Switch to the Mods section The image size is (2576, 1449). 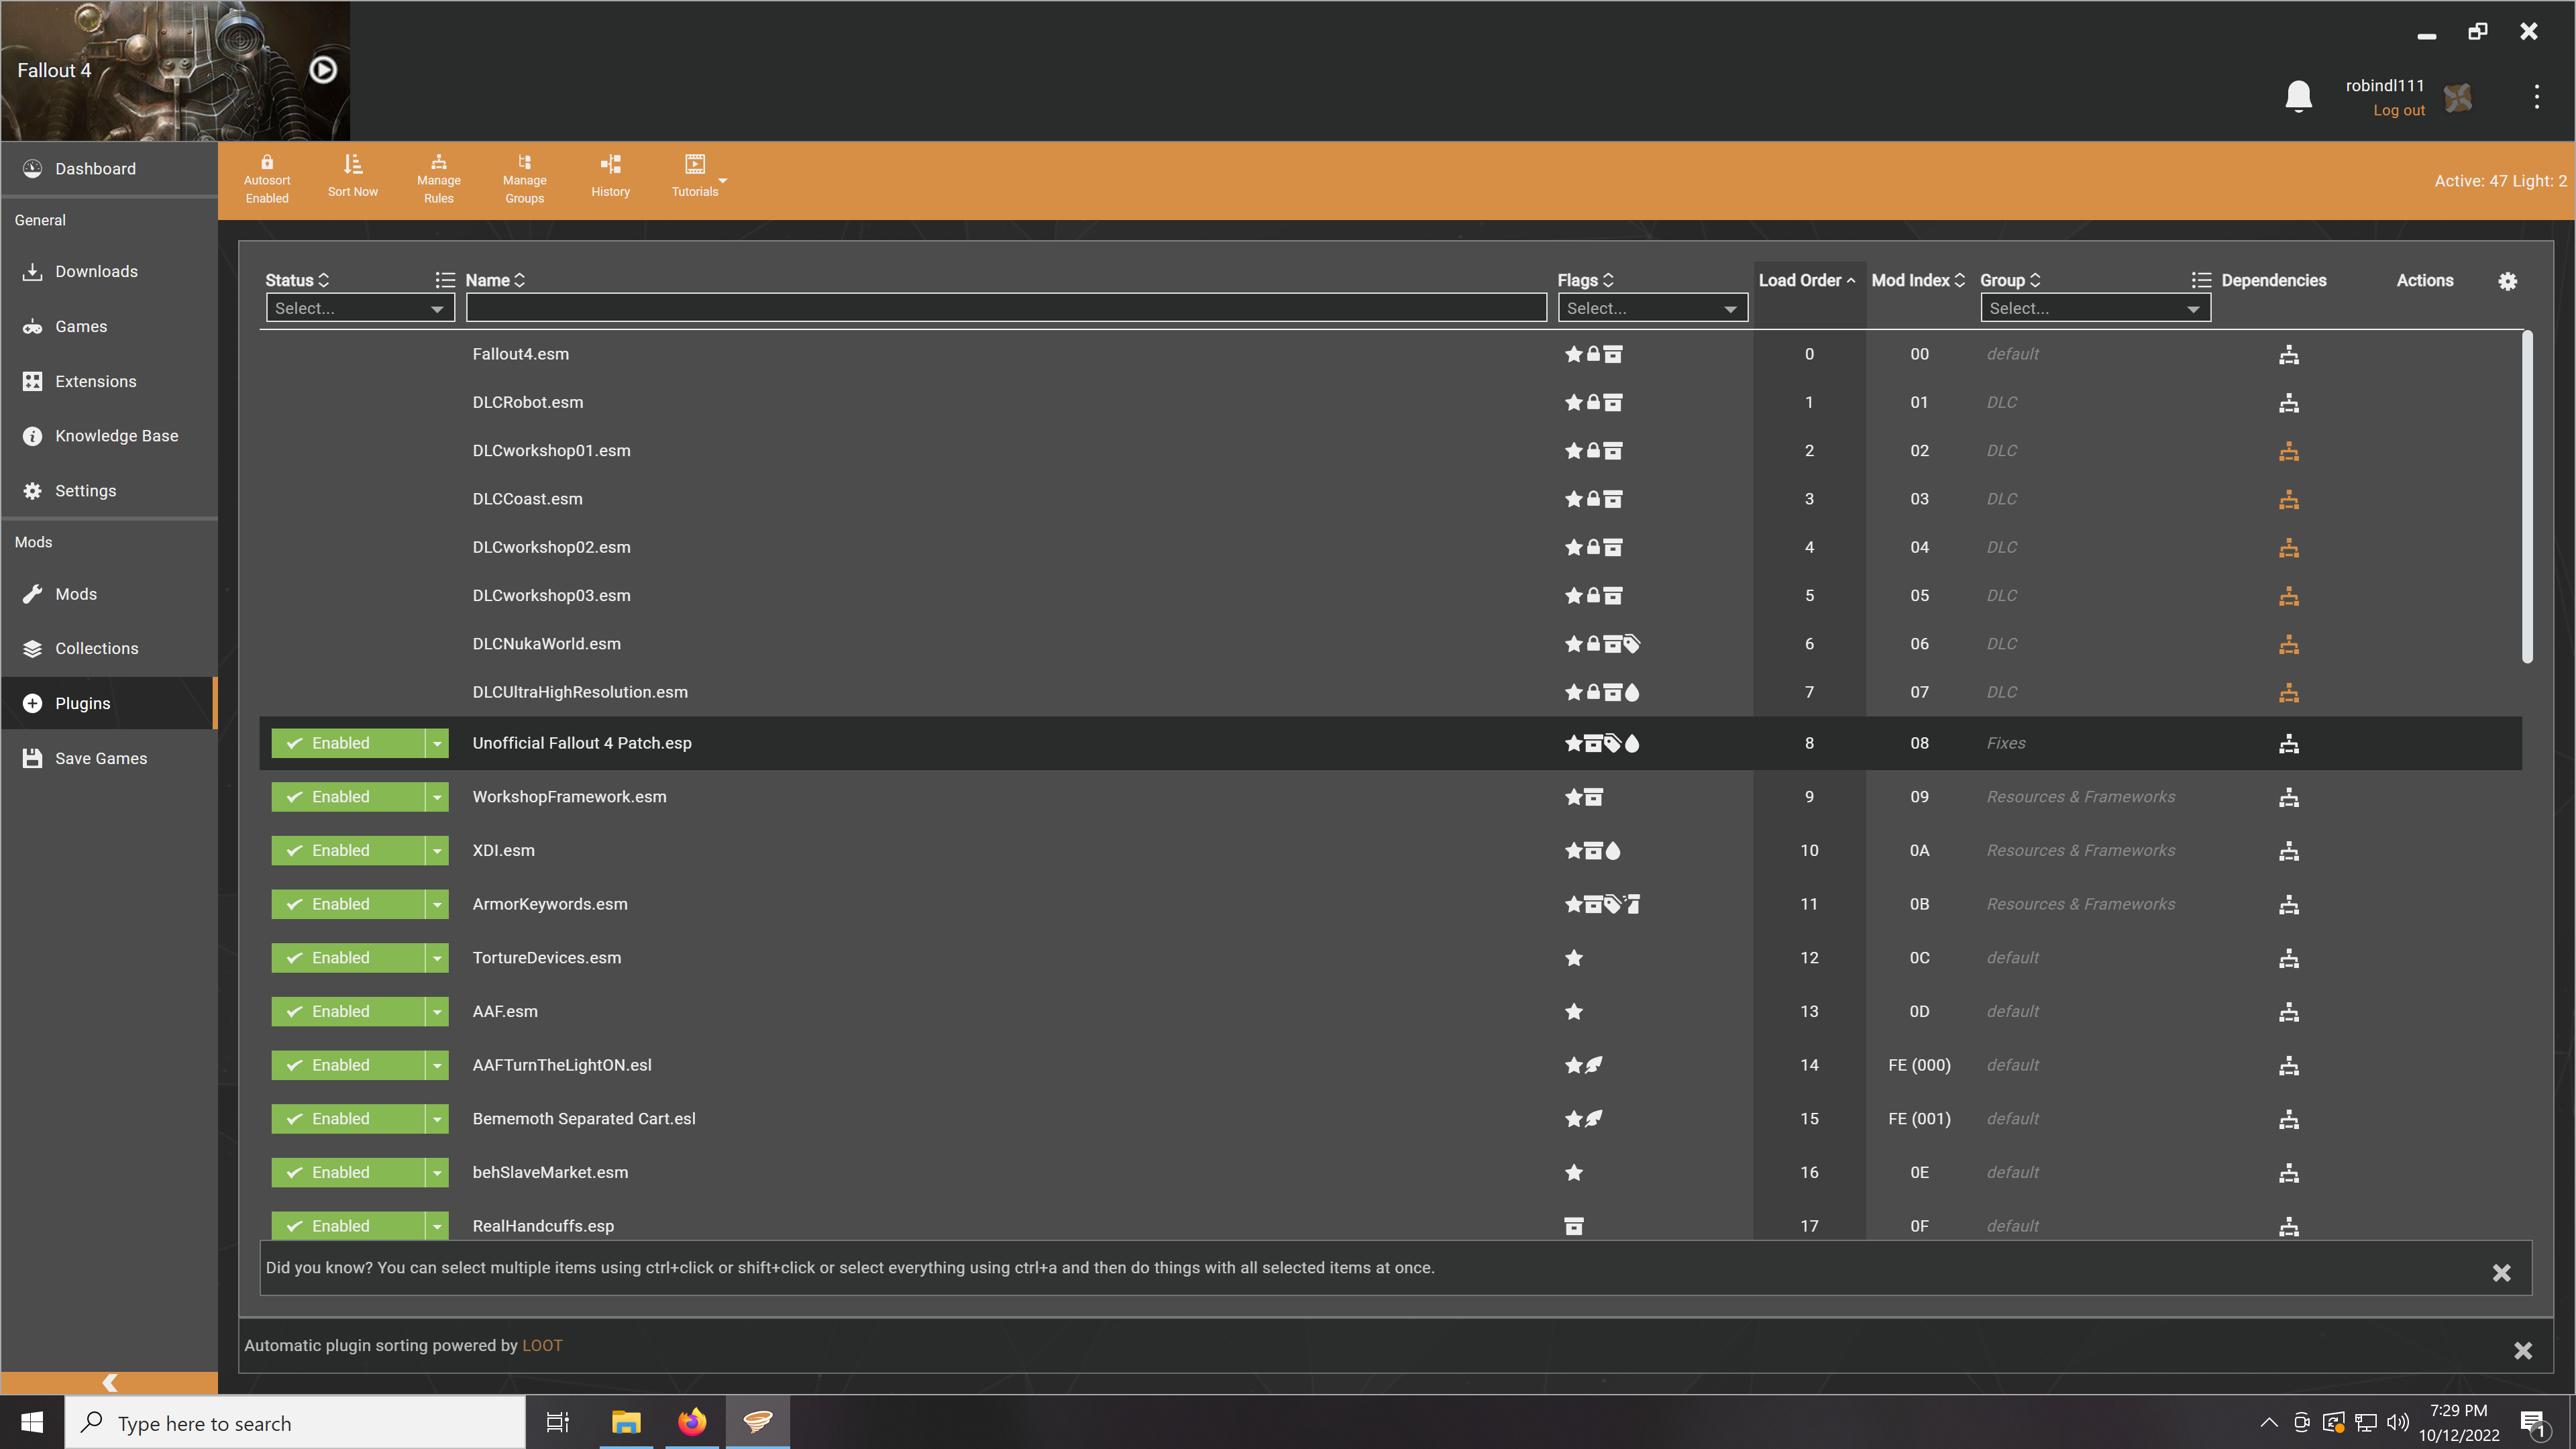pyautogui.click(x=76, y=593)
